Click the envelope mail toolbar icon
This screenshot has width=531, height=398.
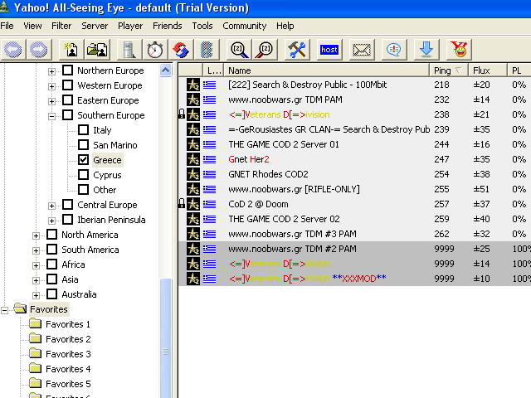pyautogui.click(x=362, y=50)
